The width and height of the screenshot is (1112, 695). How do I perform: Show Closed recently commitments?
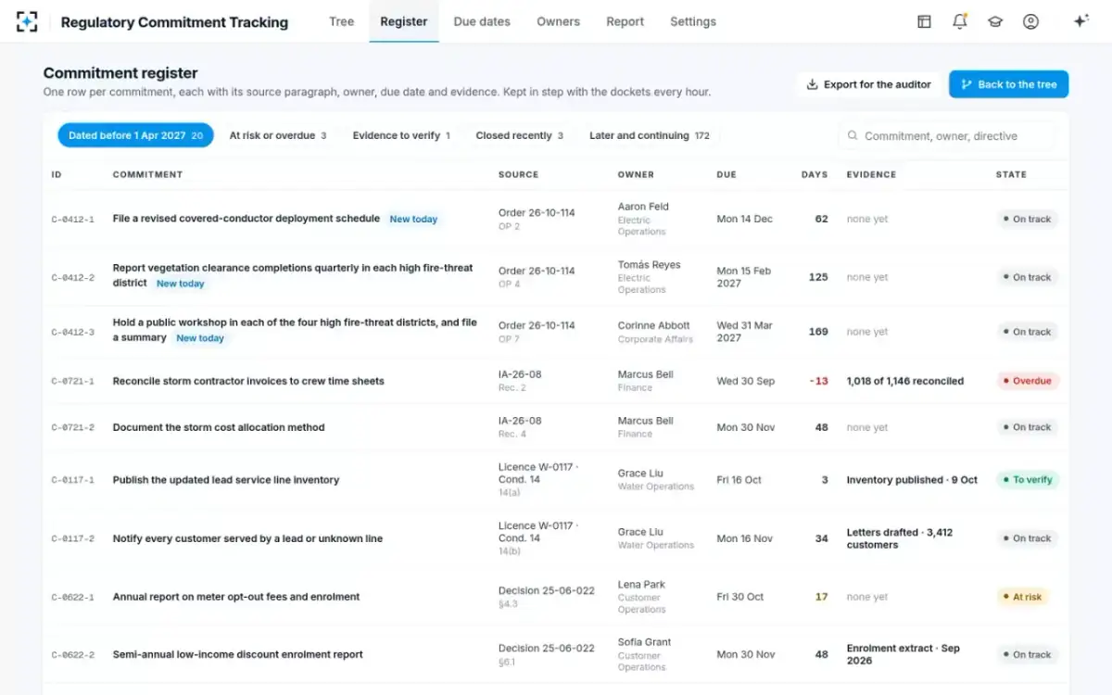click(x=520, y=135)
